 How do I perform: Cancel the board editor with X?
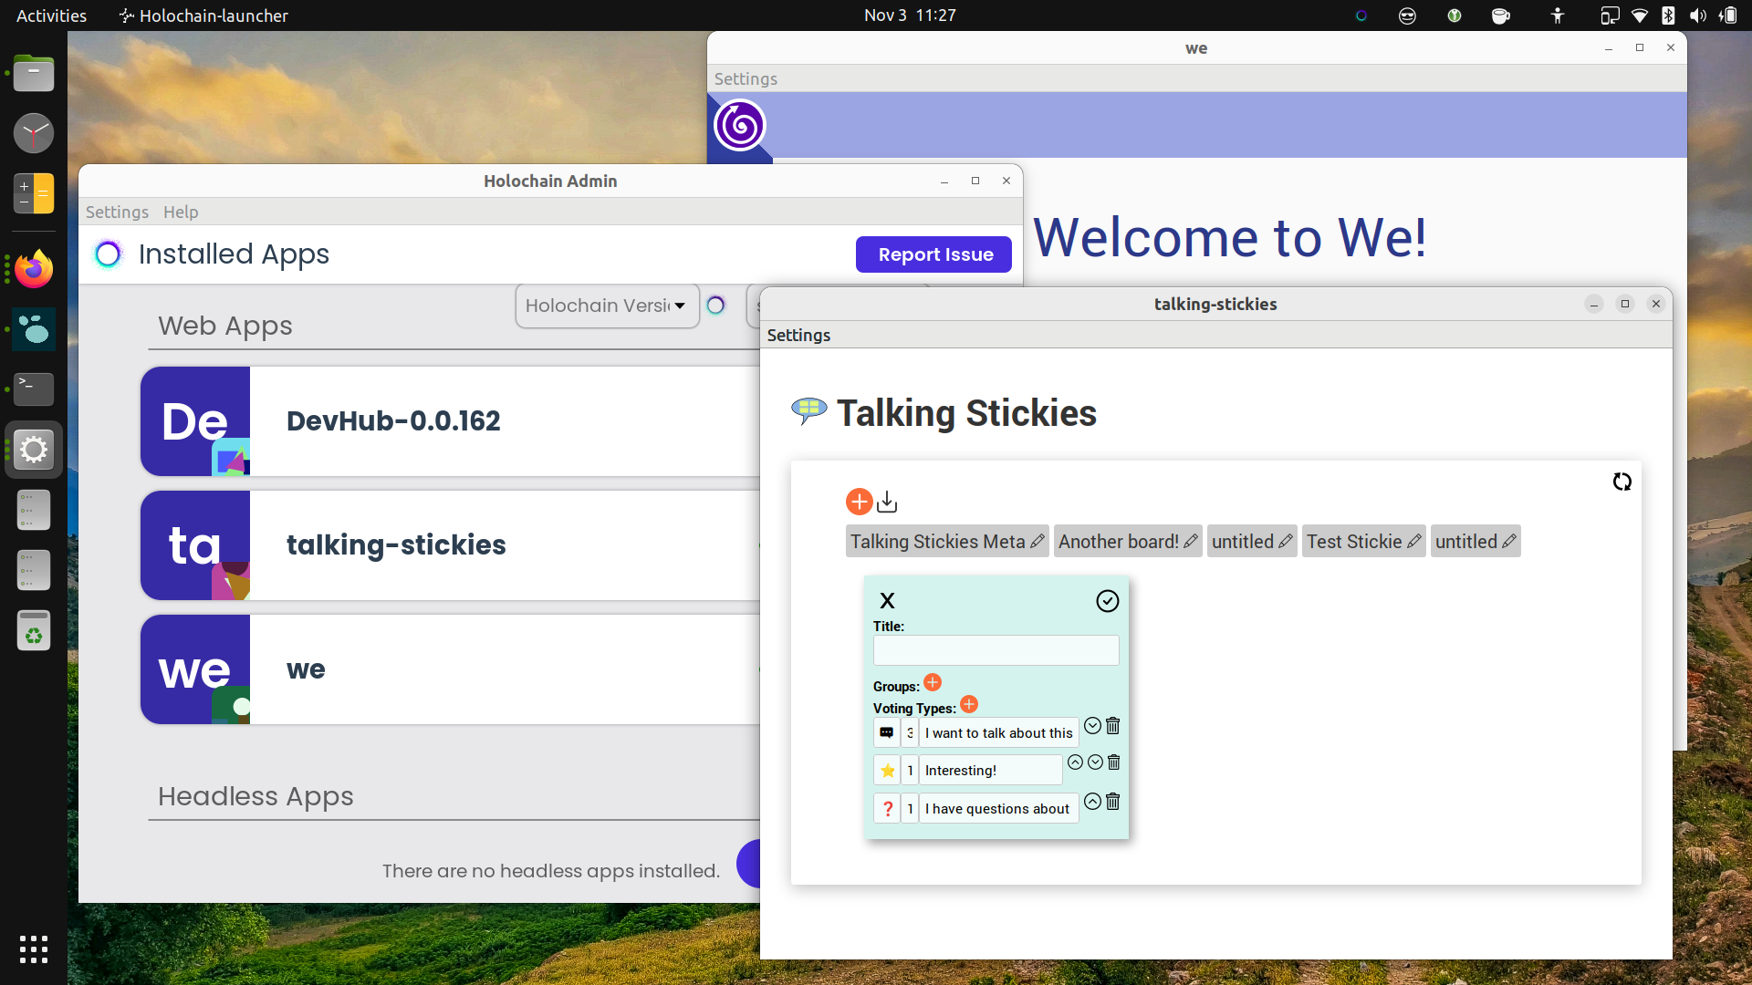pos(887,600)
